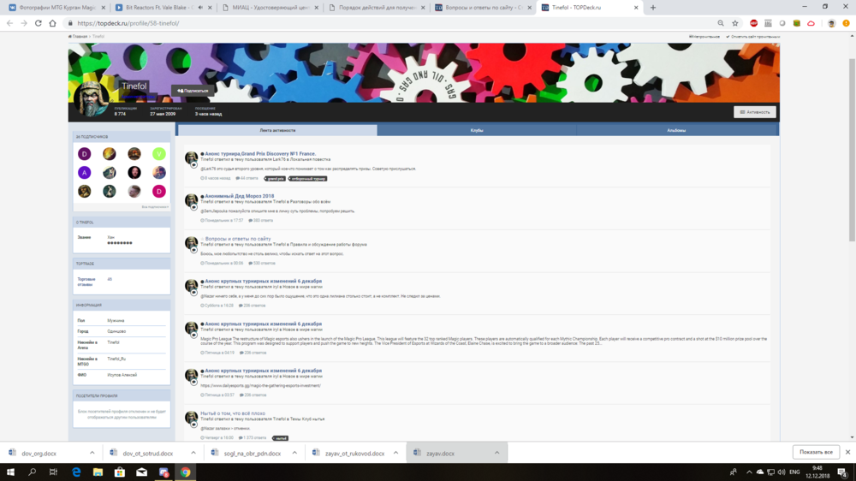
Task: Open subscriber avatar purple D
Action: [84, 154]
